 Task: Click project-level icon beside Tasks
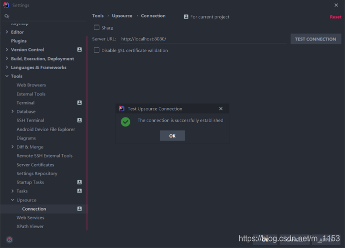pyautogui.click(x=80, y=190)
